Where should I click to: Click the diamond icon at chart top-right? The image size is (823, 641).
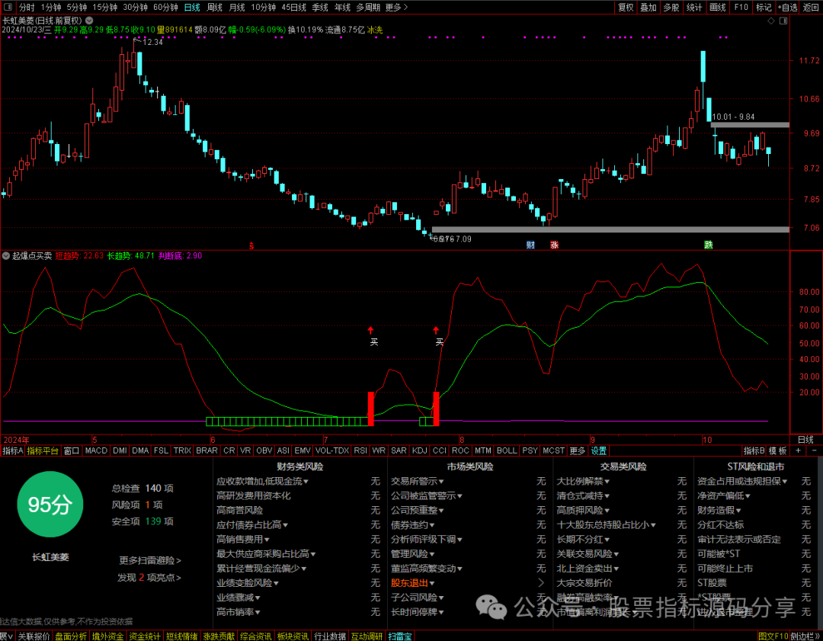[x=771, y=21]
